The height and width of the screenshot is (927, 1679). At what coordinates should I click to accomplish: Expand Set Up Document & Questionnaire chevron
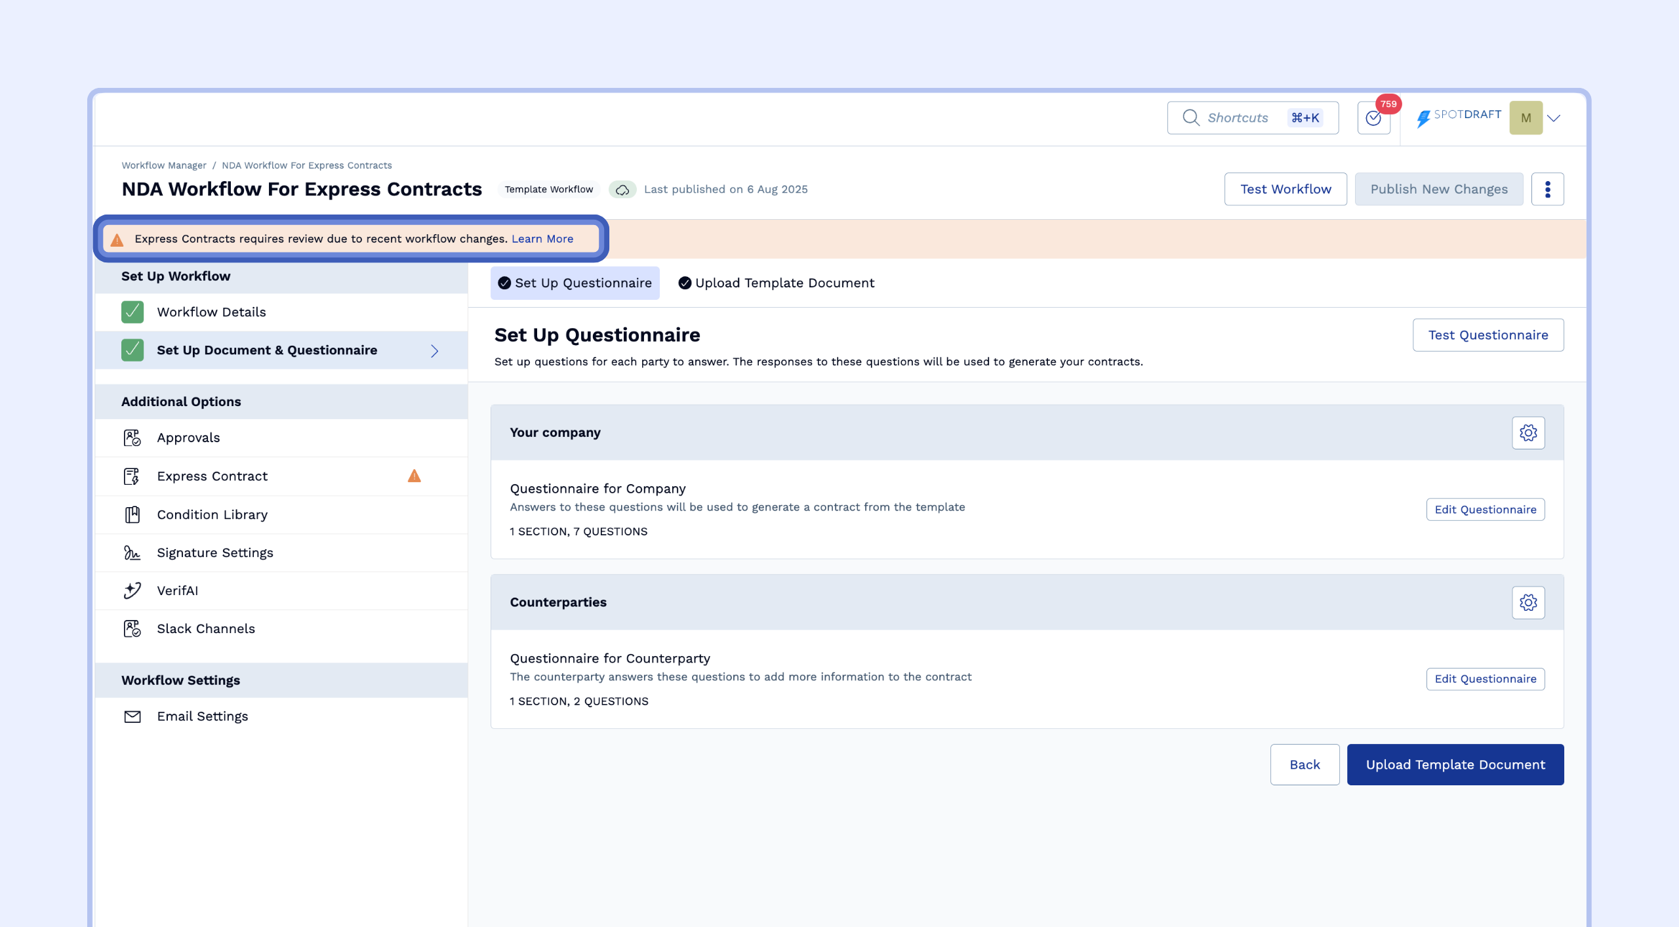pyautogui.click(x=434, y=351)
